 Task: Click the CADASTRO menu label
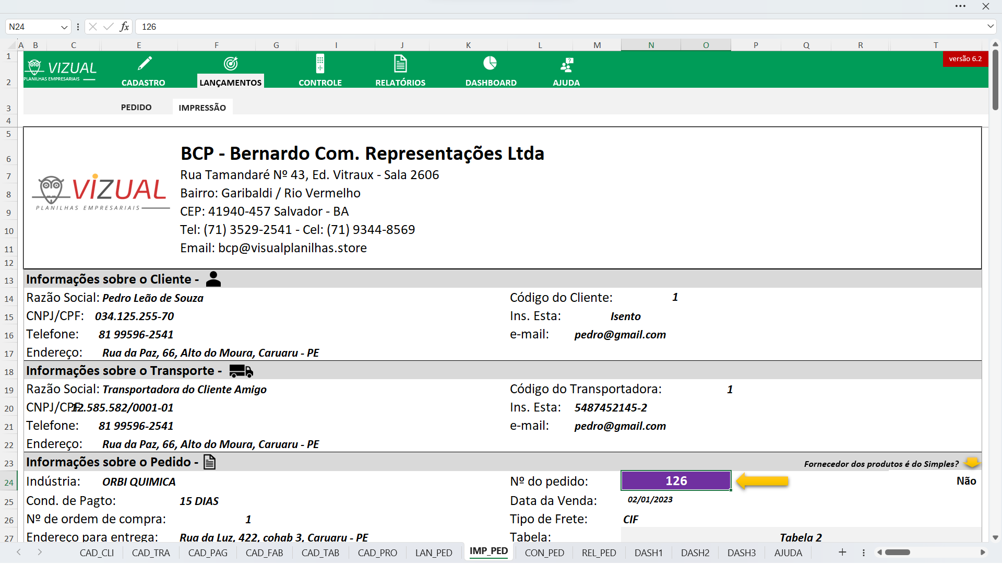[144, 83]
